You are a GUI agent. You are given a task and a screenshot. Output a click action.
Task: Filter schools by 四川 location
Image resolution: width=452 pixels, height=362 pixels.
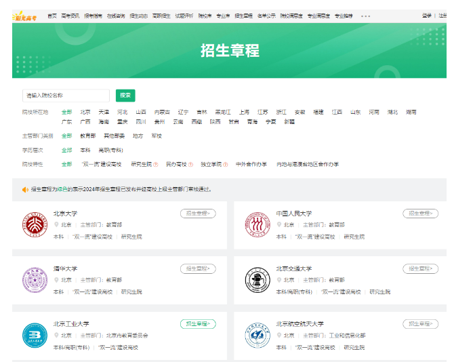(x=141, y=122)
